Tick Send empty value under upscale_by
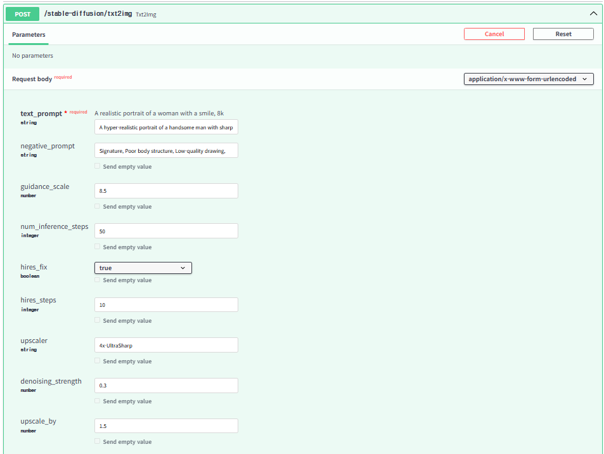Viewport: 604px width, 454px height. (x=98, y=441)
